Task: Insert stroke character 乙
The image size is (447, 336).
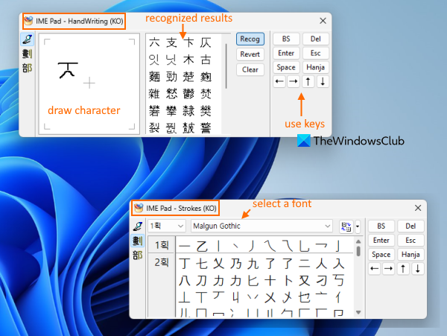Action: click(202, 246)
